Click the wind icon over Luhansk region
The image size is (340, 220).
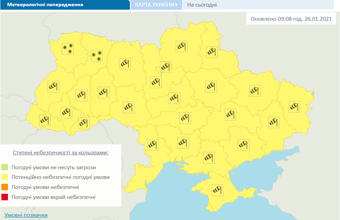[294, 107]
